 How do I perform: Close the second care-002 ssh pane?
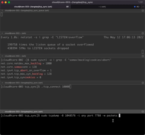(2, 33)
